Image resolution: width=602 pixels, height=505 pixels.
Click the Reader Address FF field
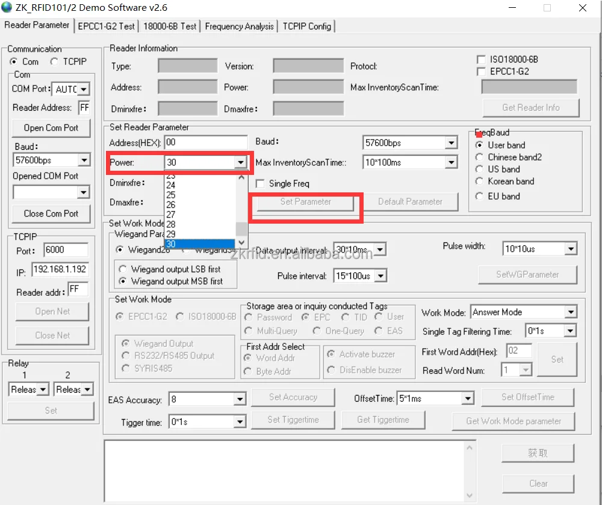(x=84, y=108)
